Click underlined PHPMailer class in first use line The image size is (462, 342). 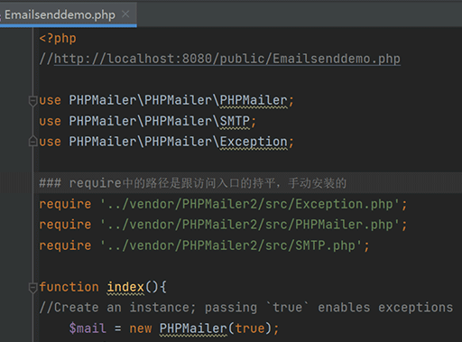(x=254, y=100)
